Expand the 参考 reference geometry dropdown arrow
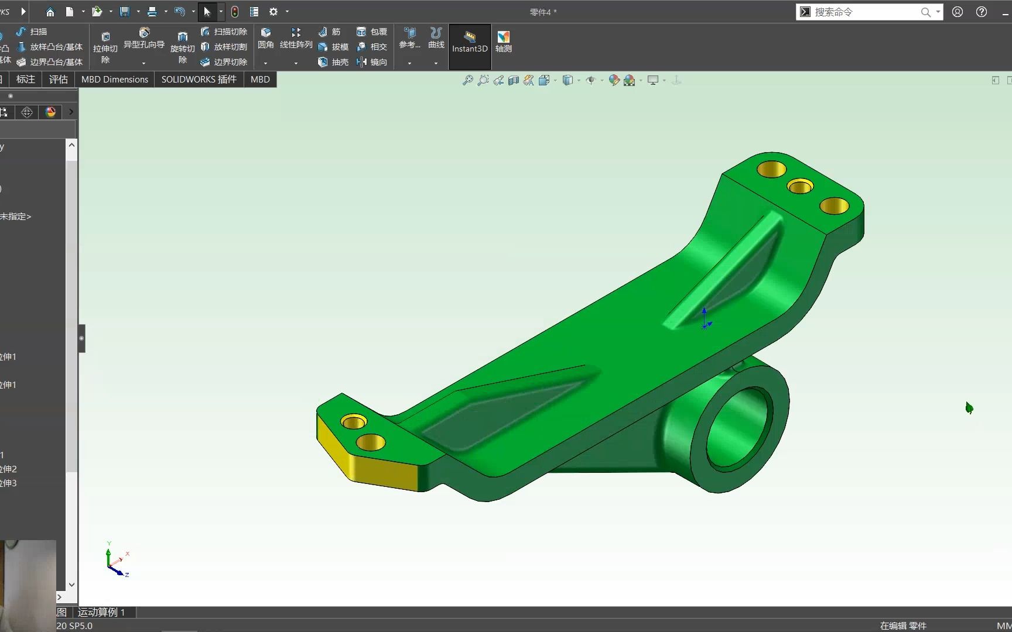This screenshot has width=1012, height=632. pyautogui.click(x=409, y=63)
